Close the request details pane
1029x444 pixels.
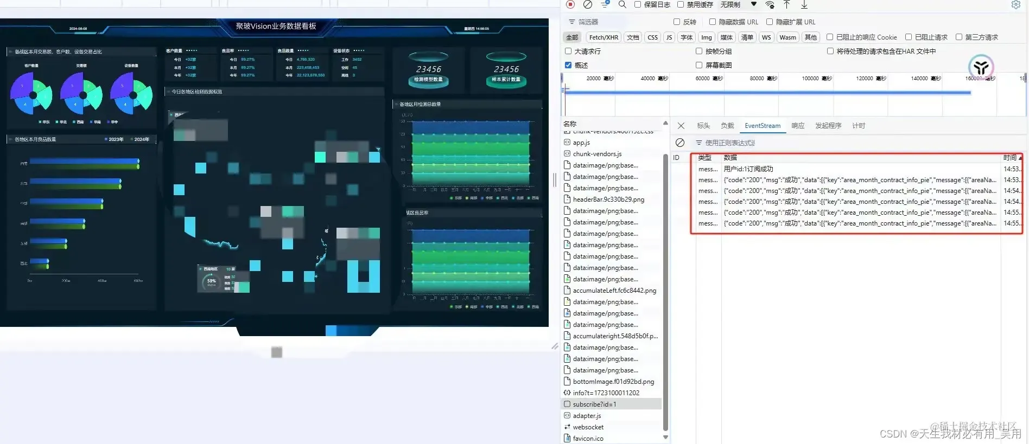[681, 126]
